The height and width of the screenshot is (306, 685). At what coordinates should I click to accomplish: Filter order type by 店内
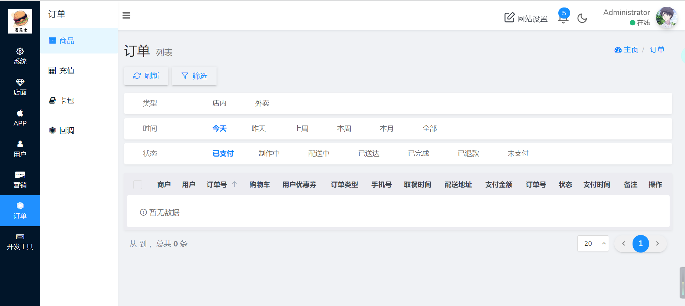(x=219, y=103)
